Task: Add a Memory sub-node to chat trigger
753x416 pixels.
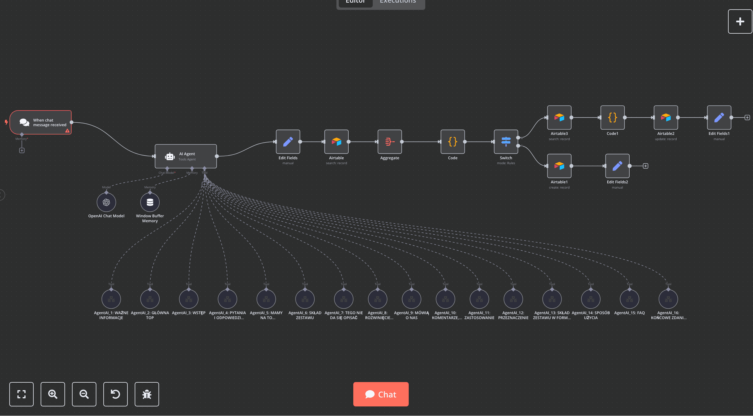Action: coord(22,151)
